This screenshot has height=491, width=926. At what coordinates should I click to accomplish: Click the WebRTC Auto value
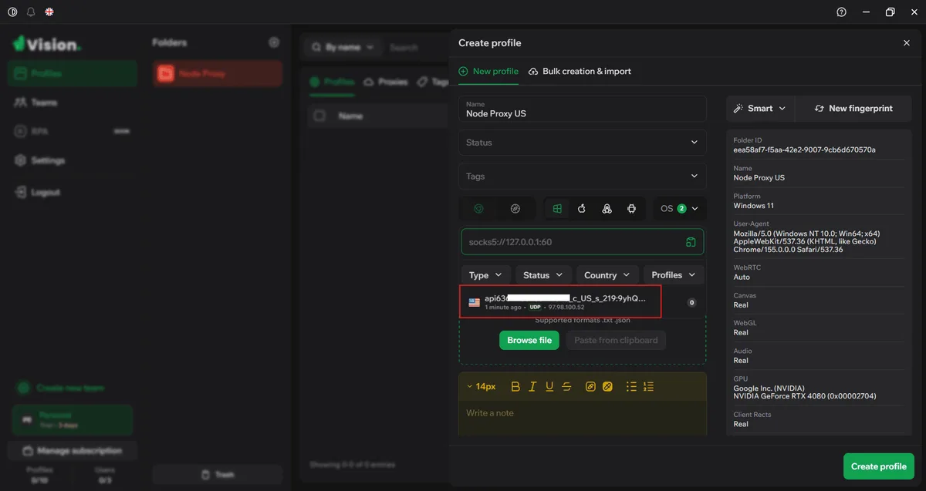742,277
